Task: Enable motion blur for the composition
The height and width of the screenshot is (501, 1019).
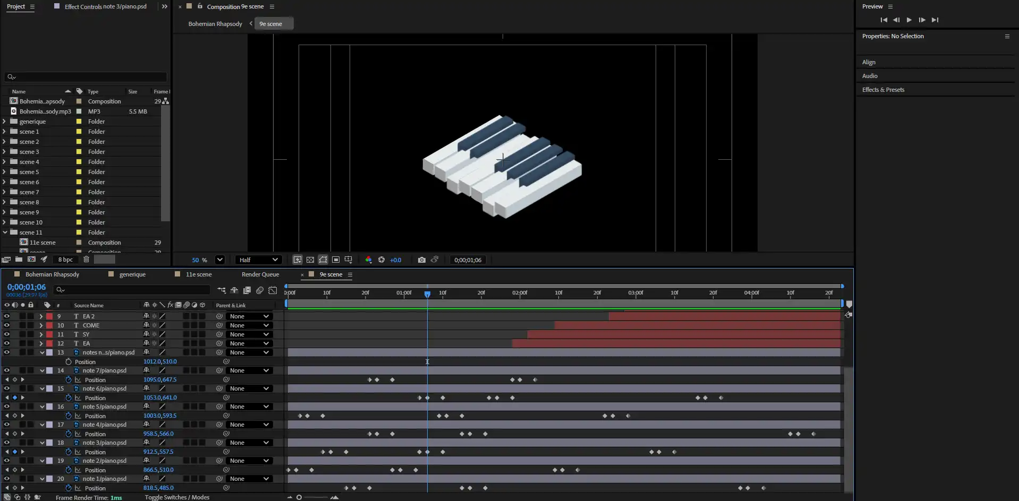Action: pyautogui.click(x=260, y=290)
